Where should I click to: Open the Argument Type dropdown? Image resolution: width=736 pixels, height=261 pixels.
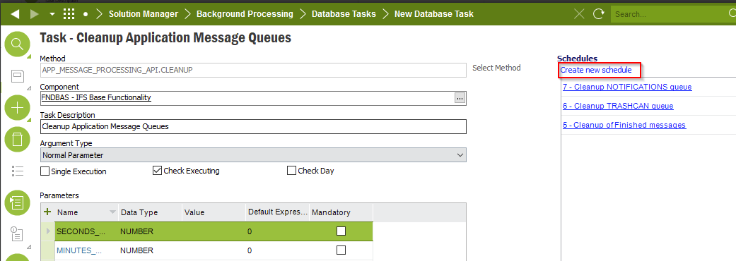tap(253, 155)
